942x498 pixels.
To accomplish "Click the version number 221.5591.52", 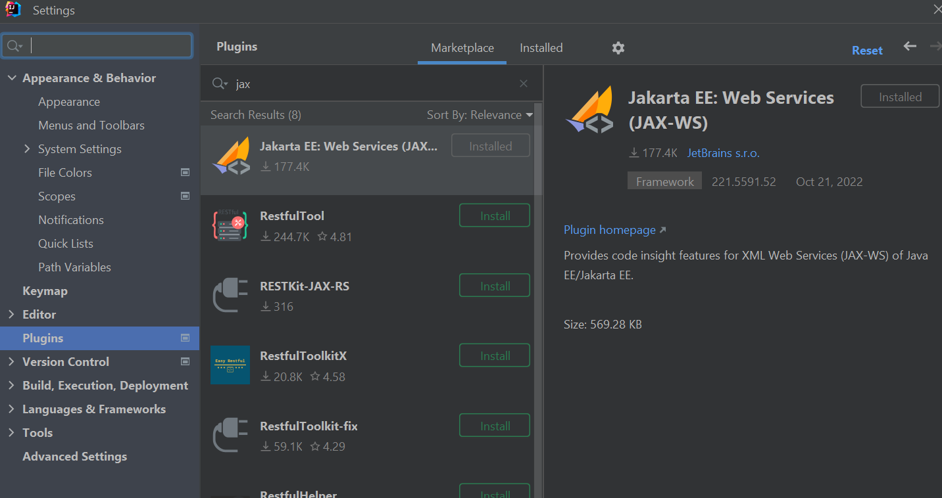I will coord(744,182).
